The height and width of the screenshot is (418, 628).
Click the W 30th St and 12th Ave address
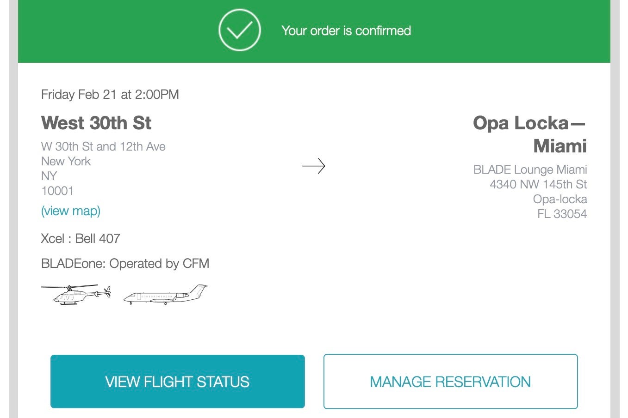[103, 146]
